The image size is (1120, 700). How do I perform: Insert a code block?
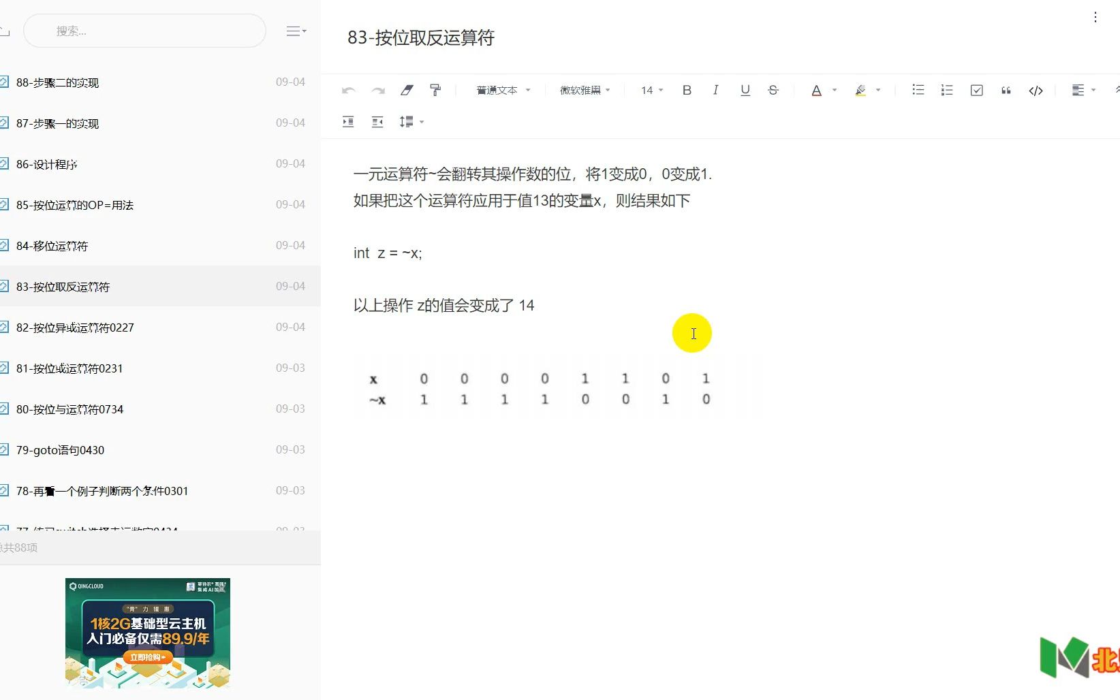[x=1035, y=90]
